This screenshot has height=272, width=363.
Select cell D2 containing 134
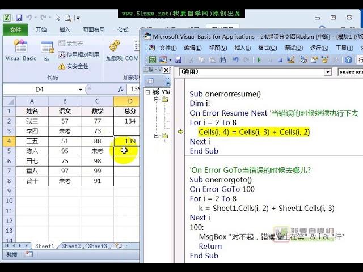pyautogui.click(x=130, y=121)
